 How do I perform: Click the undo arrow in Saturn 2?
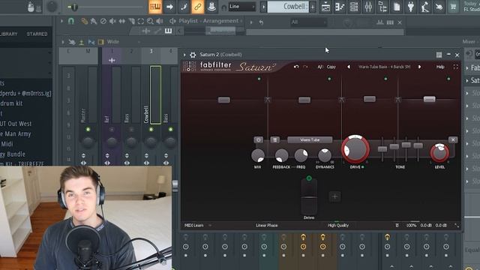click(296, 67)
